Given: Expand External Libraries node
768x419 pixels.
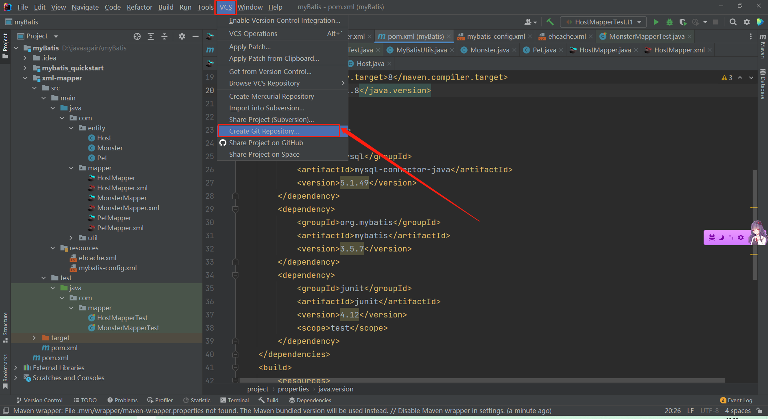Looking at the screenshot, I should [16, 368].
